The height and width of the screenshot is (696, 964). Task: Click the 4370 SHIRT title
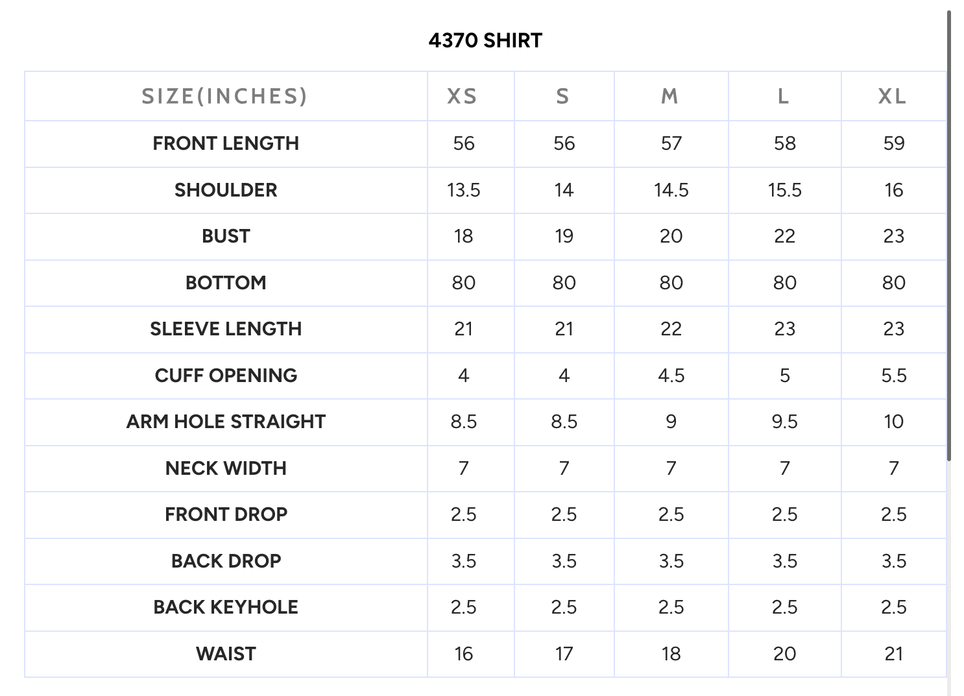[x=485, y=41]
